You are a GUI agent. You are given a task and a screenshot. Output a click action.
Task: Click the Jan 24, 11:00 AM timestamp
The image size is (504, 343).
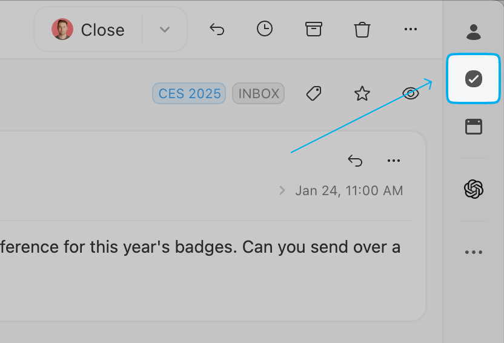coord(349,191)
